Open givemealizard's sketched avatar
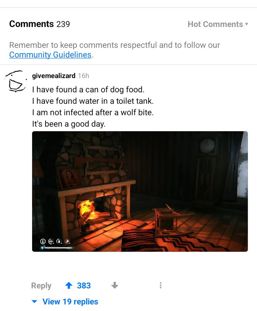This screenshot has height=311, width=257. pyautogui.click(x=16, y=81)
